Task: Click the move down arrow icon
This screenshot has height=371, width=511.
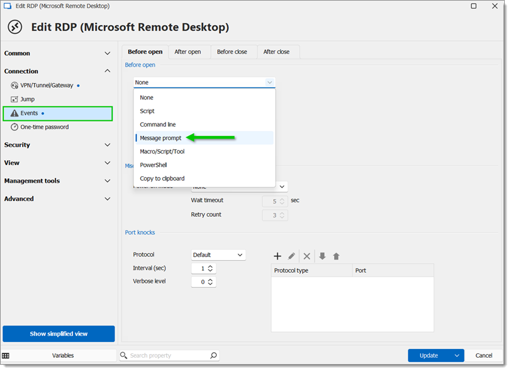Action: [322, 256]
